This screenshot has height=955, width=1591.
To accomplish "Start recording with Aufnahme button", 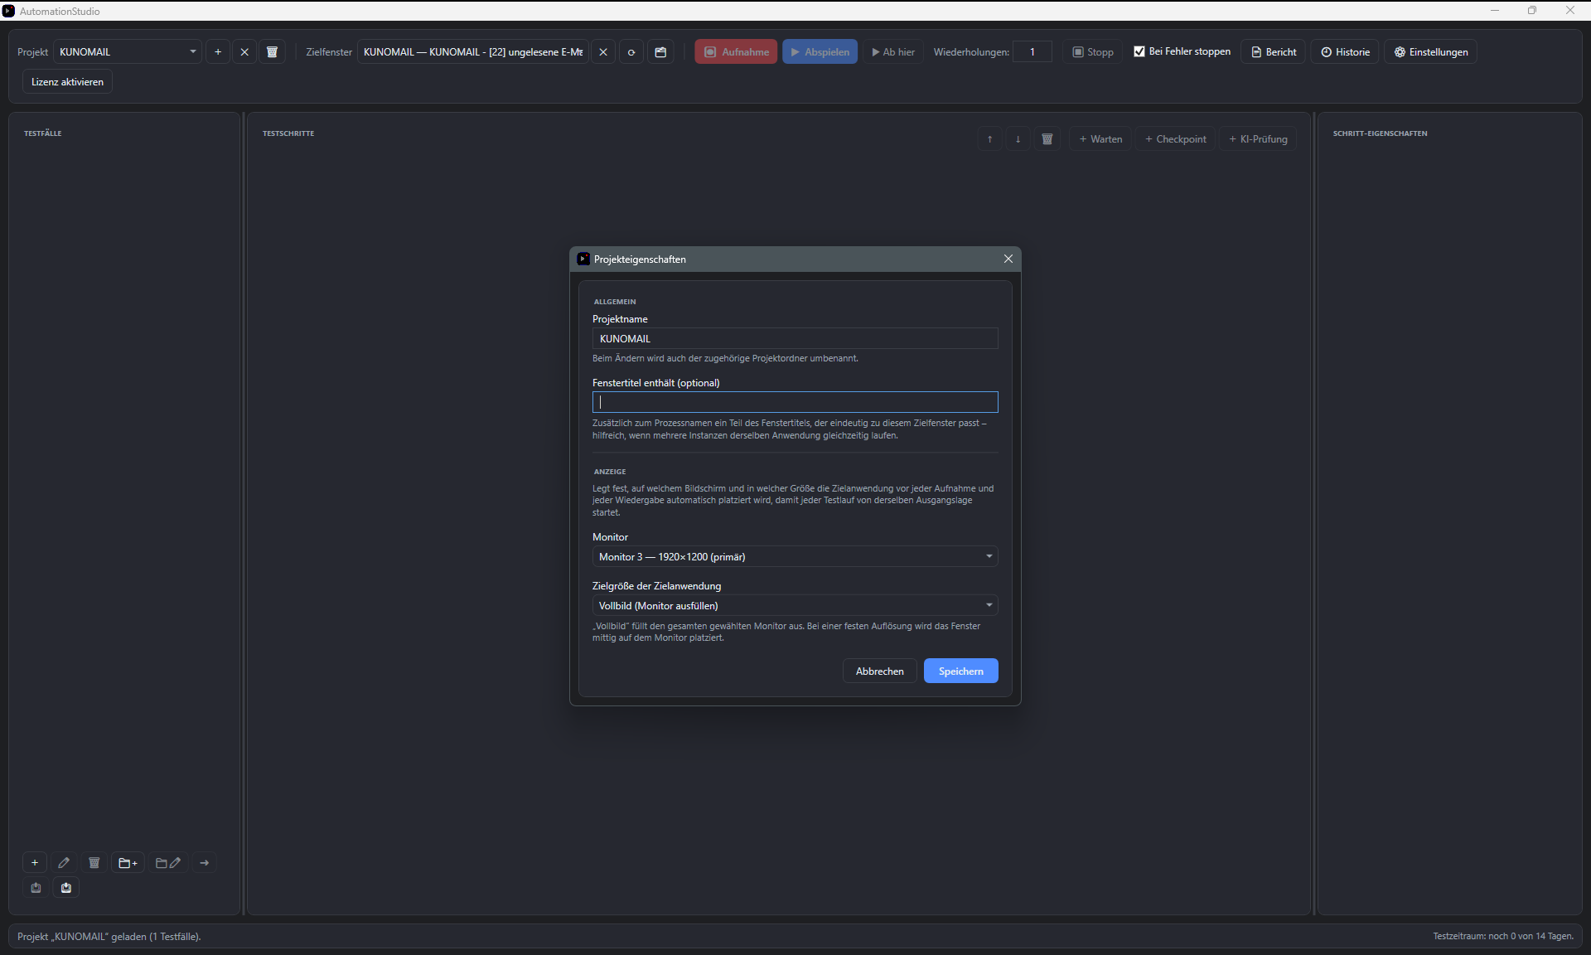I will 736,51.
